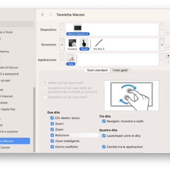Click the minus button beside Strumento list

168,47
